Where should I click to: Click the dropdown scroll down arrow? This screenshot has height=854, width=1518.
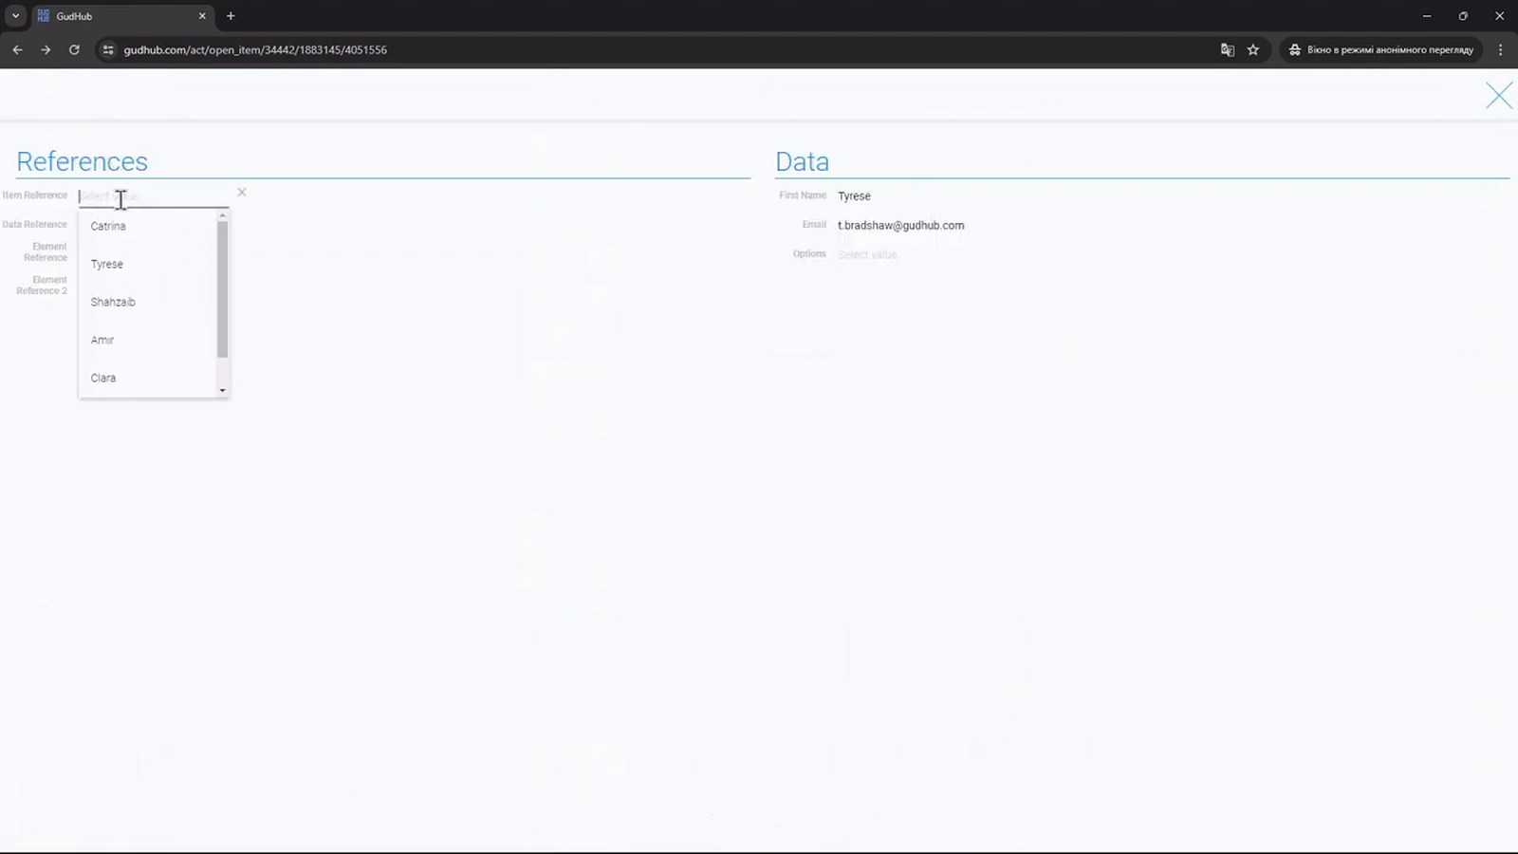click(x=223, y=390)
